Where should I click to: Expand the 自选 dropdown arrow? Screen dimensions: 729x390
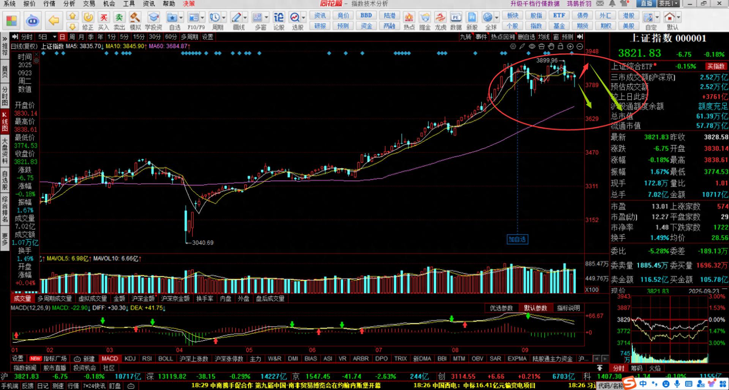(x=181, y=17)
